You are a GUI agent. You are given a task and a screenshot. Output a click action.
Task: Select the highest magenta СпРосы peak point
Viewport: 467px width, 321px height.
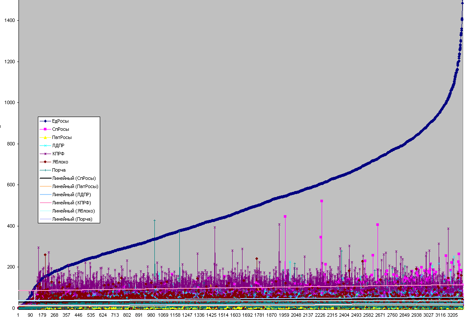pyautogui.click(x=322, y=201)
